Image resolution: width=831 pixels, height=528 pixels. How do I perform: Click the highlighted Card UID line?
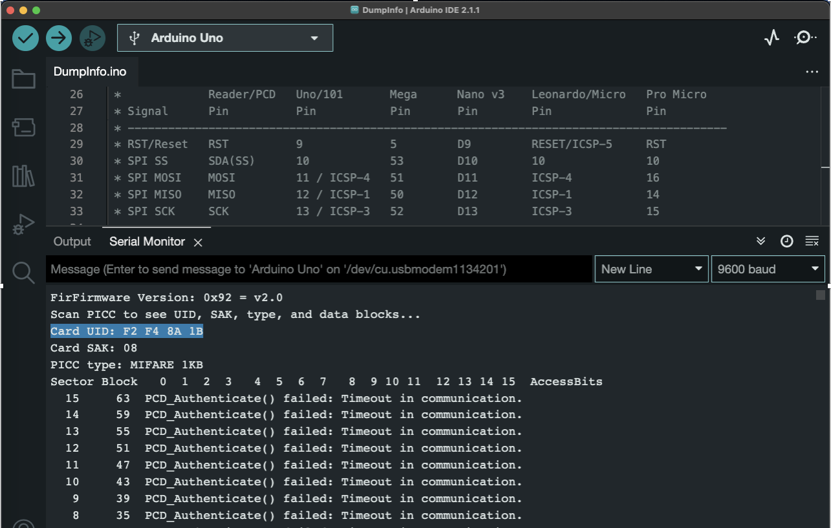[x=127, y=332]
